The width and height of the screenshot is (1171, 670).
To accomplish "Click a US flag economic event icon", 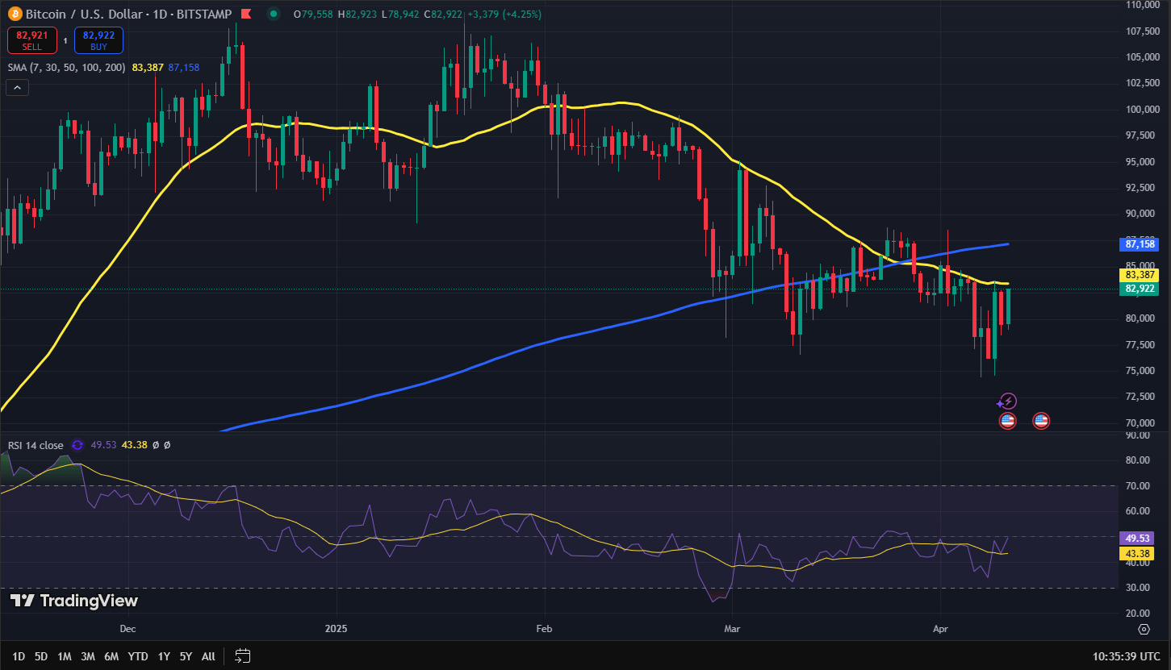I will click(1007, 420).
